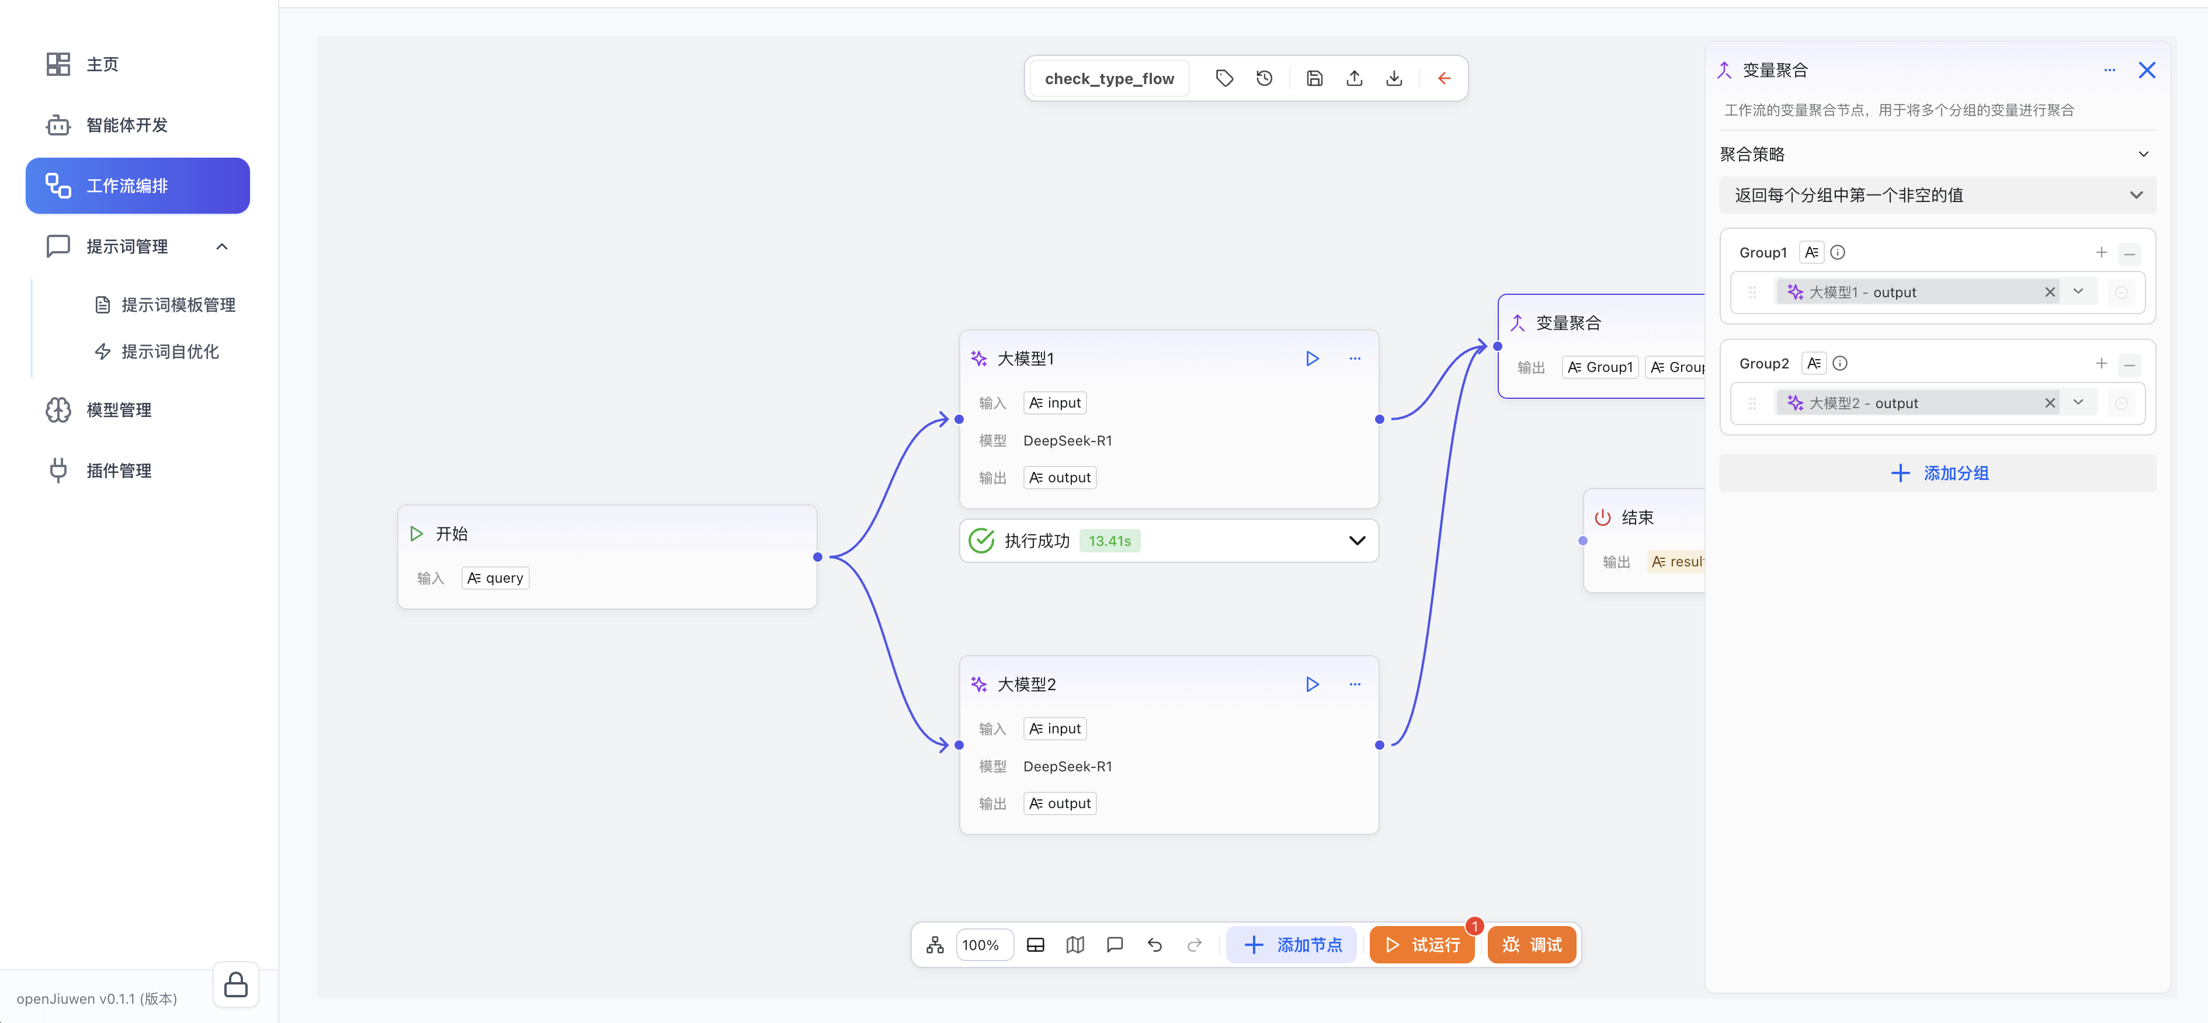Screen dimensions: 2208x1023
Task: Click the save icon in top toolbar
Action: coord(1314,79)
